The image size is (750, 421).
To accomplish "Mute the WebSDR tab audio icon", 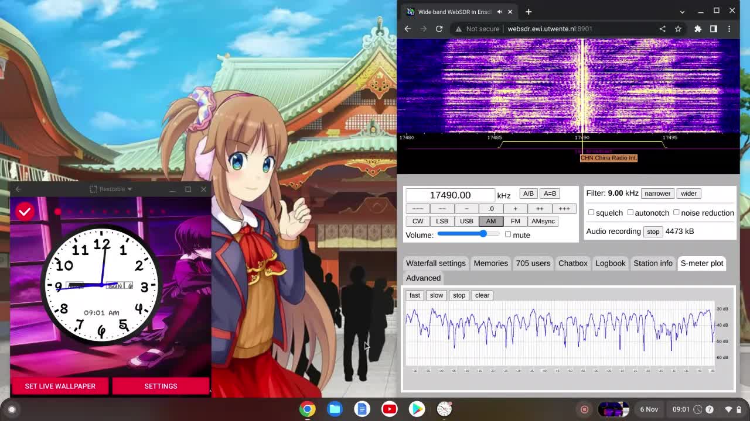I will click(x=500, y=12).
